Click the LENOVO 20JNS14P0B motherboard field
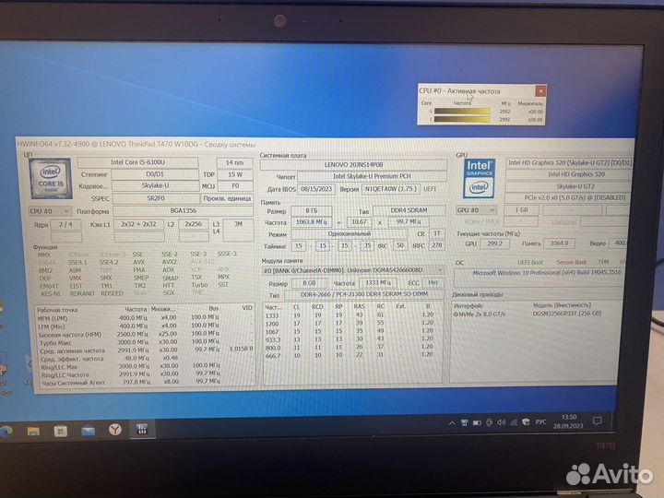The height and width of the screenshot is (498, 664). pos(353,164)
